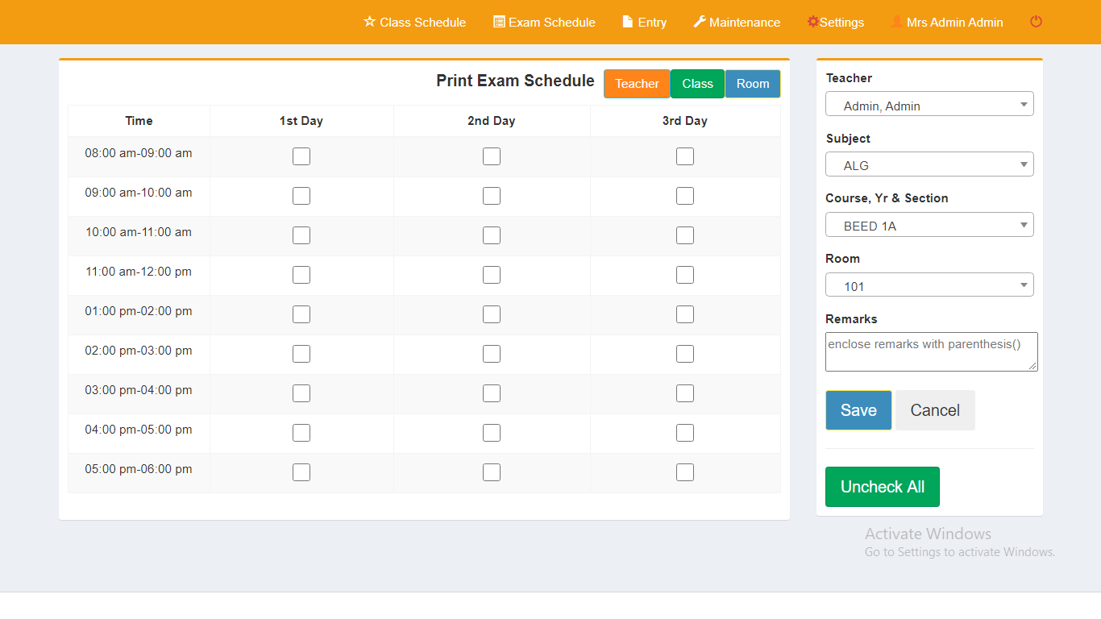Print exam schedule by Teacher
Viewport: 1101px width, 619px height.
[x=637, y=84]
